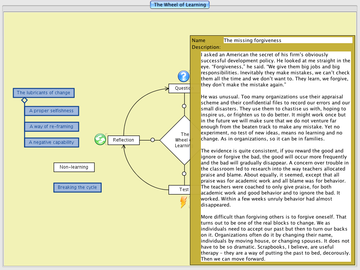Click the 'Question' box in the wheel
This screenshot has width=360, height=270.
pos(179,88)
